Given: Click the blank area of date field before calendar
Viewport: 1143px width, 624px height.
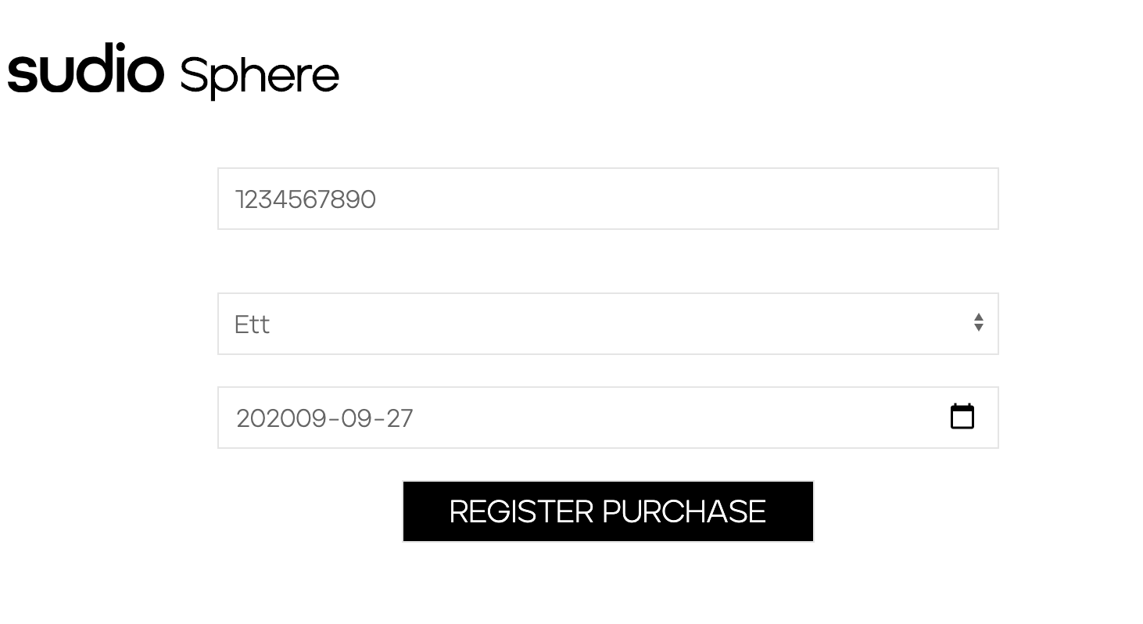Looking at the screenshot, I should pos(680,418).
